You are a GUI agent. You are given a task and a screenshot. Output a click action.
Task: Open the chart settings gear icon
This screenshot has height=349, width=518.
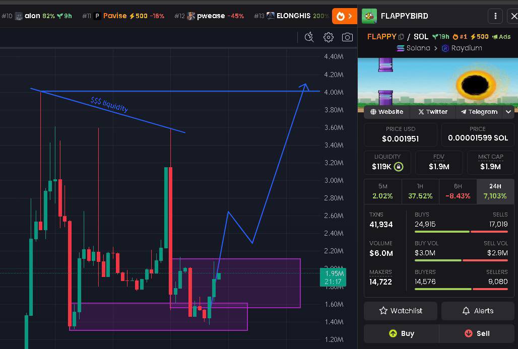point(329,37)
